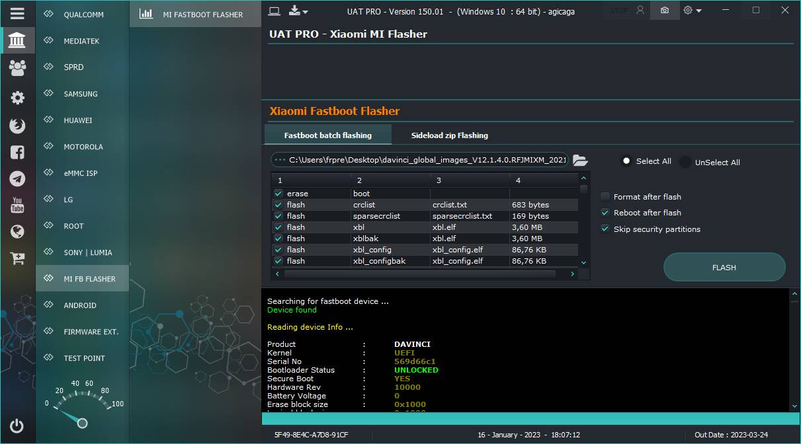Open the hamburger menu icon
Screen dimensions: 801x444
(17, 13)
